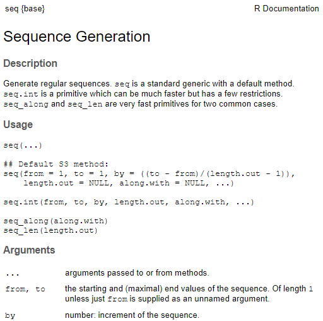Click the 'seq(...)' usage line
The image size is (323, 321).
pos(23,146)
